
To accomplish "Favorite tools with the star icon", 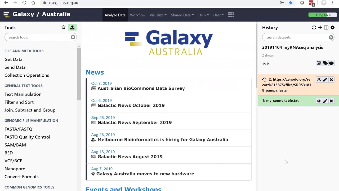I will point(63,28).
